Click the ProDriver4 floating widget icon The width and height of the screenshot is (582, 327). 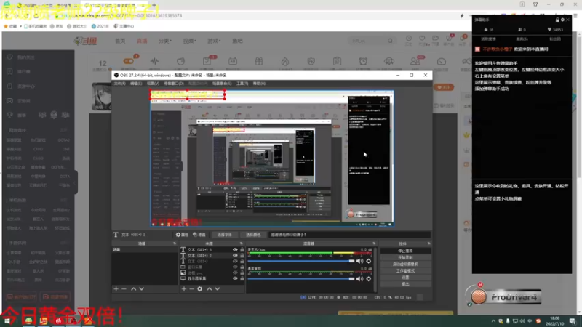[x=479, y=296]
